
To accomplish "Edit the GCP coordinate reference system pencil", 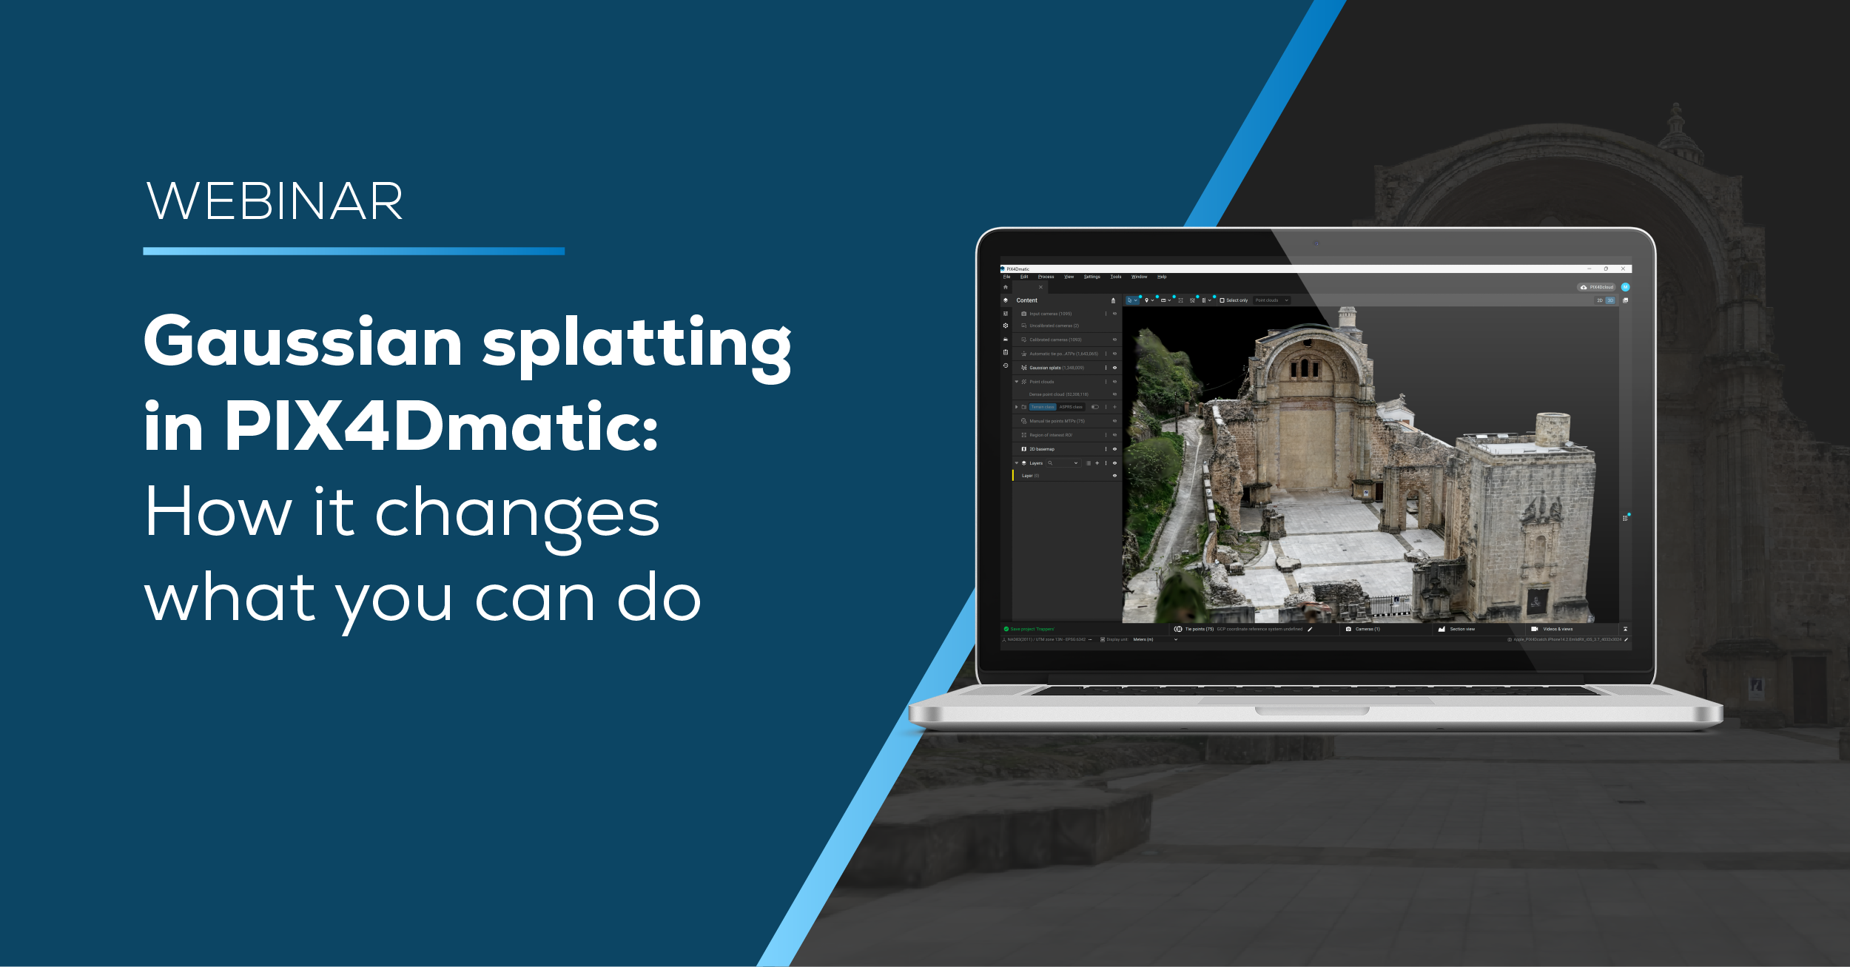I will pyautogui.click(x=1310, y=629).
